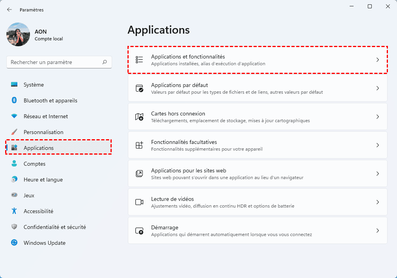Click the Personnalisation paintbrush icon
397x278 pixels.
14,132
